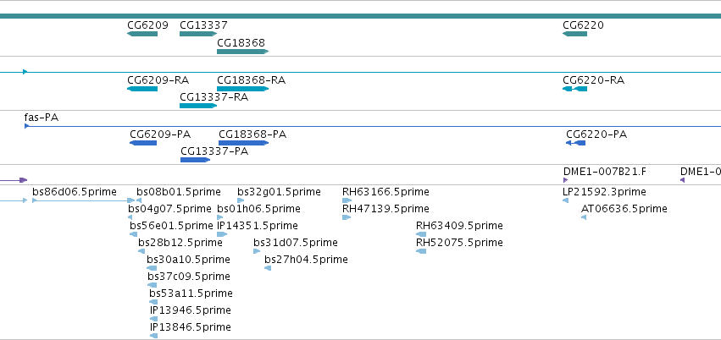Select the bs37c09.5prime EST arrow

[153, 285]
